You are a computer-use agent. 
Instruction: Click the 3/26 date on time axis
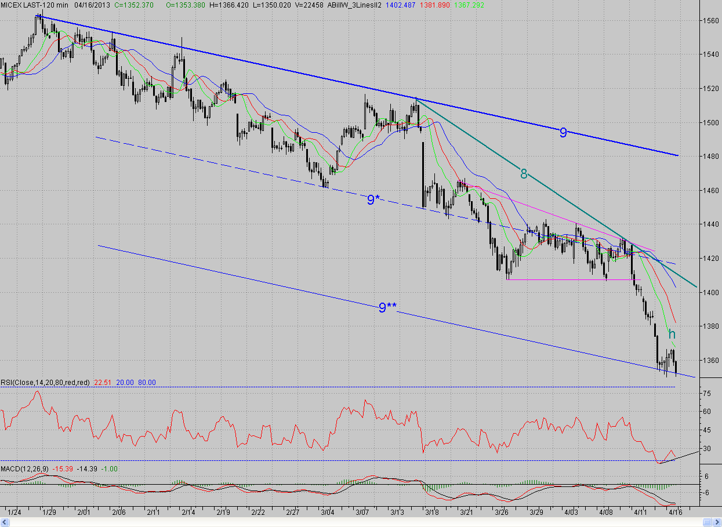coord(502,513)
